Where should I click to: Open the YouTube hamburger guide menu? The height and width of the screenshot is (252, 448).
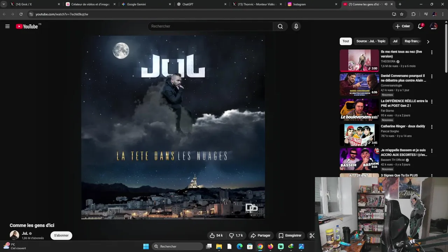[x=7, y=26]
